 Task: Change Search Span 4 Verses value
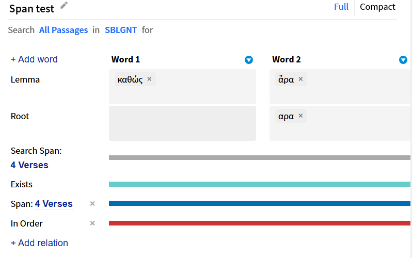coord(29,165)
